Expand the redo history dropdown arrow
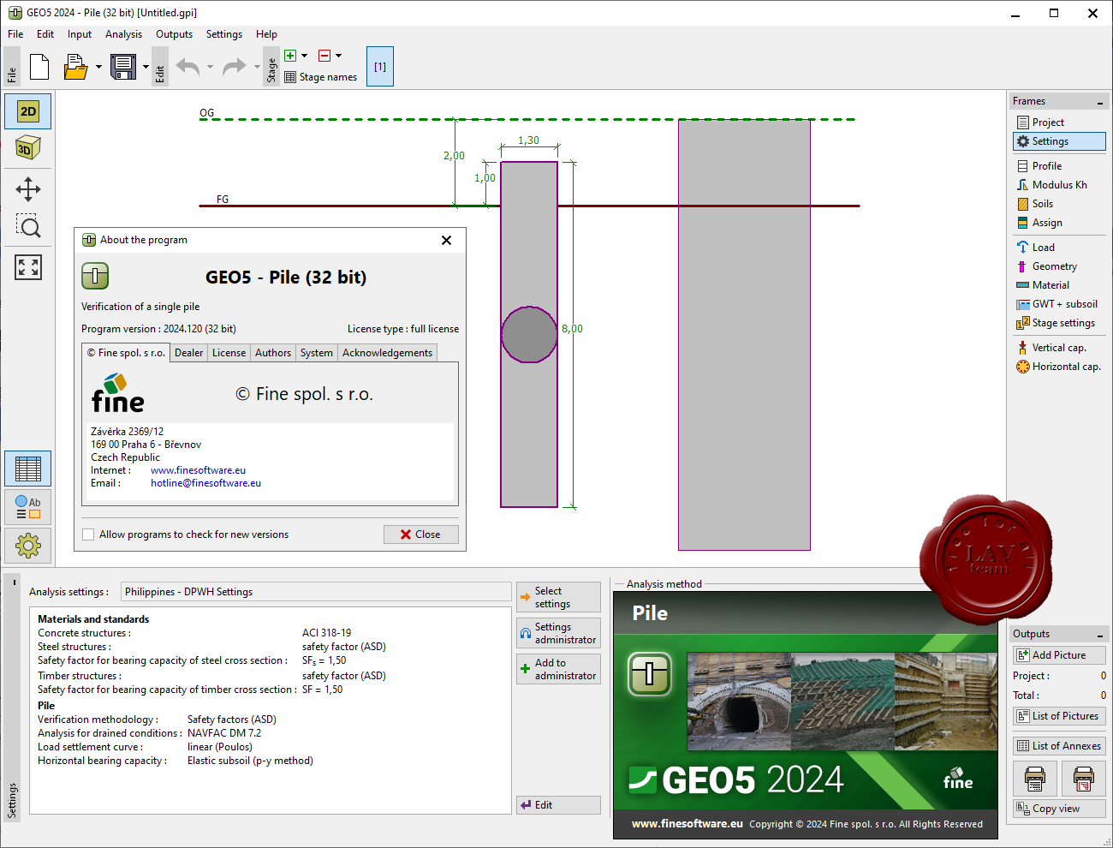The width and height of the screenshot is (1113, 848). (257, 67)
